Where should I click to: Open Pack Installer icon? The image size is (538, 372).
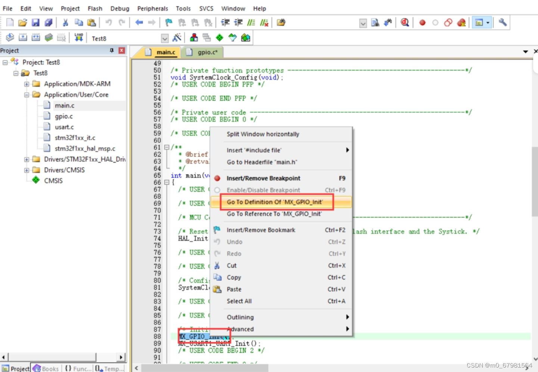pos(246,37)
